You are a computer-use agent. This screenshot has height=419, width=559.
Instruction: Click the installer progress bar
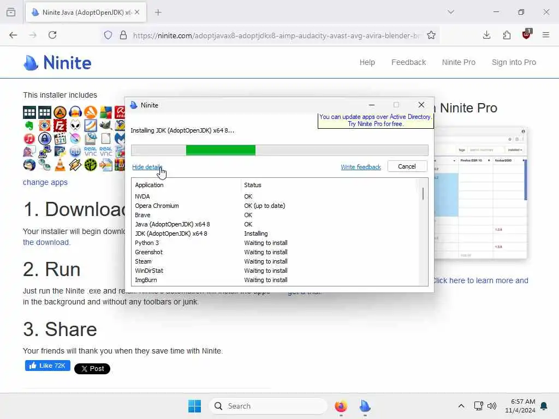click(x=279, y=150)
